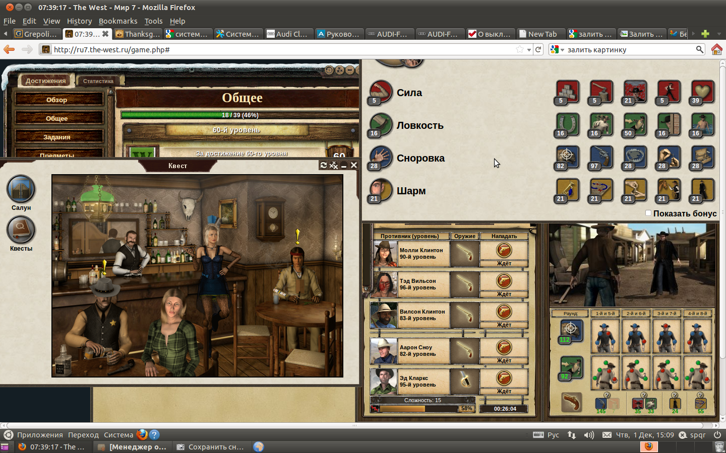Open the search engine selector dropdown

coord(558,49)
